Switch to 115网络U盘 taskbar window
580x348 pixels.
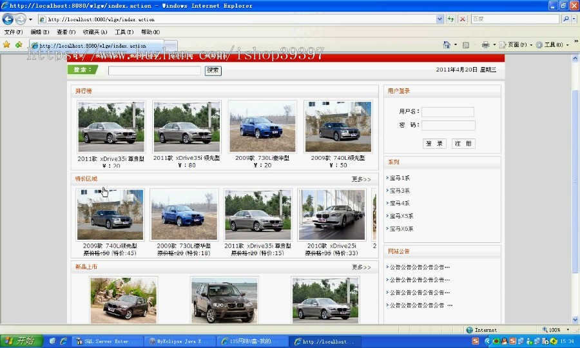click(253, 342)
